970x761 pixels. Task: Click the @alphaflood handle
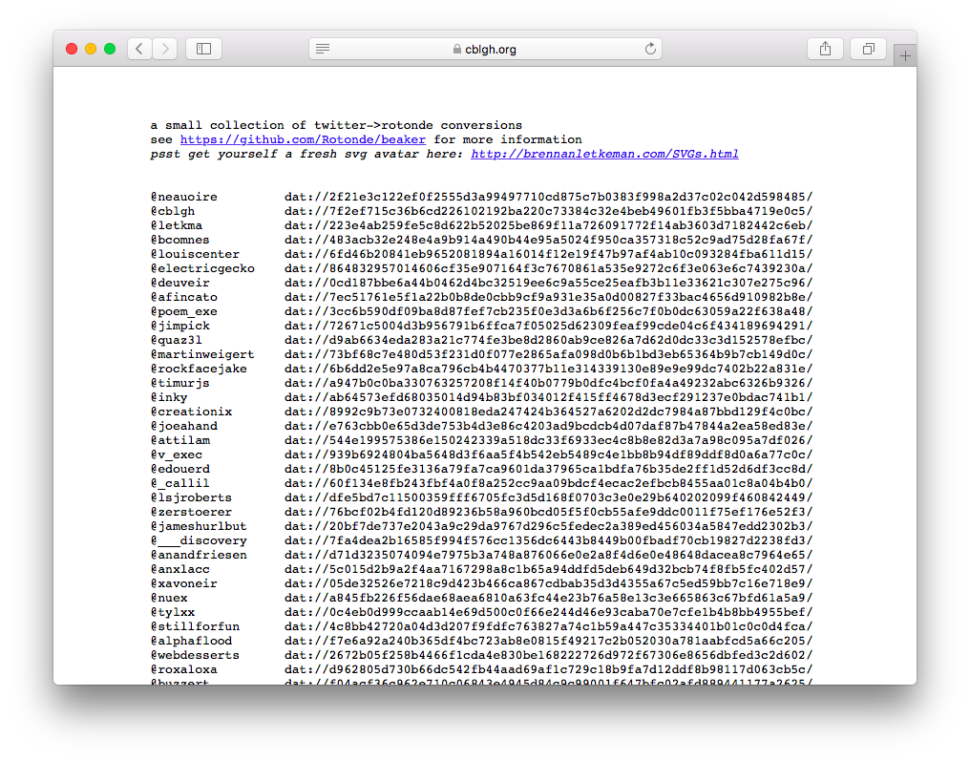tap(192, 641)
